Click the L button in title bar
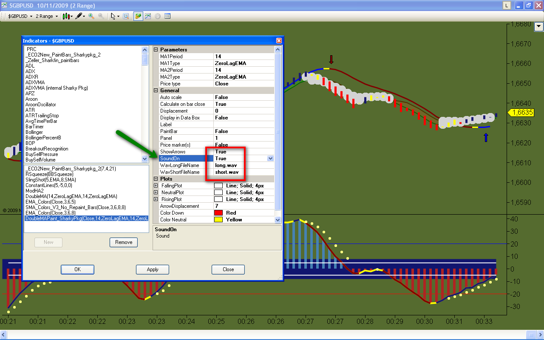The width and height of the screenshot is (544, 340). (507, 6)
